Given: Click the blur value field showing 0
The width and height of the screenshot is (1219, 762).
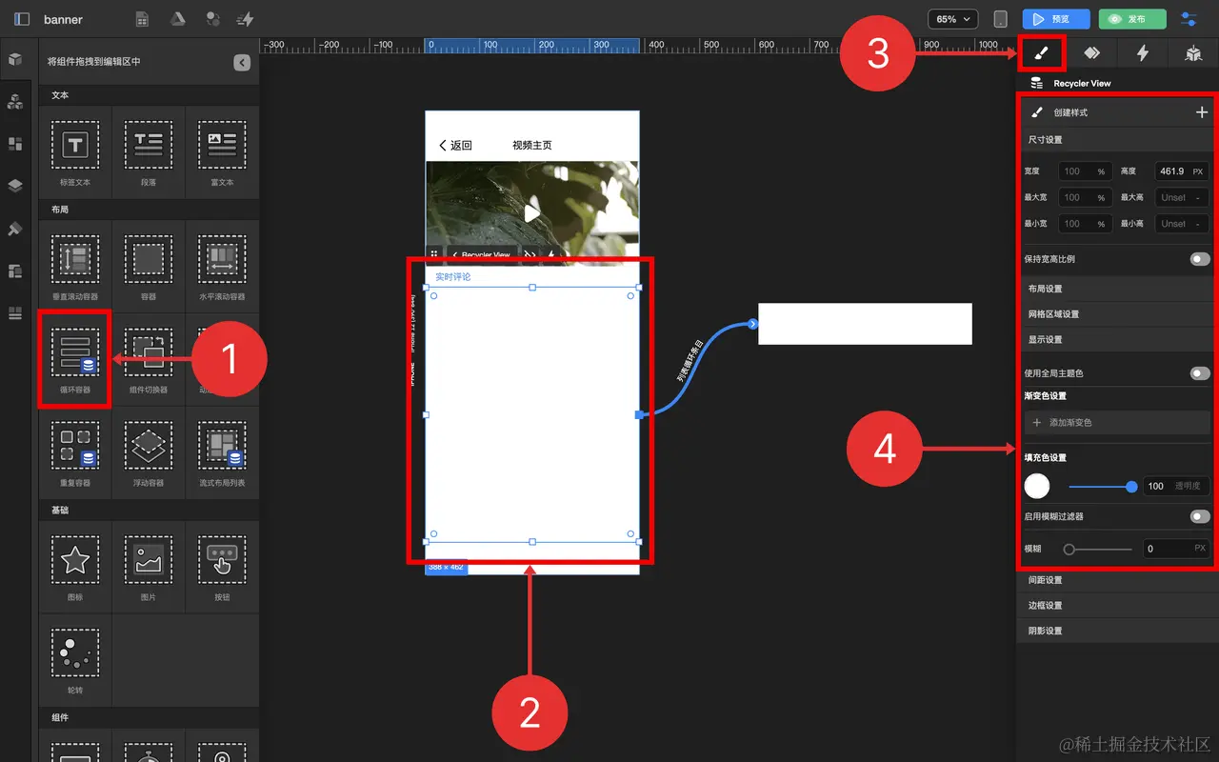Looking at the screenshot, I should coord(1176,549).
